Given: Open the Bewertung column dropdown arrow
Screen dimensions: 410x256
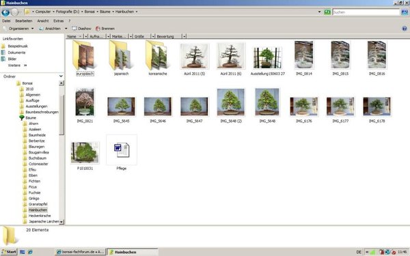Looking at the screenshot, I should 184,36.
